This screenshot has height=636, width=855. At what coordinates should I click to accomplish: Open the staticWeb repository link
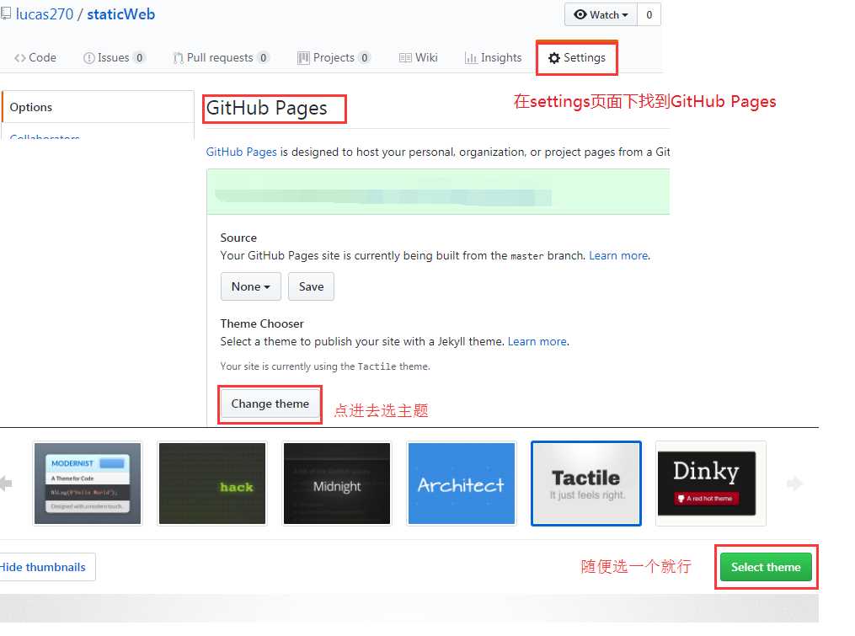(x=121, y=14)
